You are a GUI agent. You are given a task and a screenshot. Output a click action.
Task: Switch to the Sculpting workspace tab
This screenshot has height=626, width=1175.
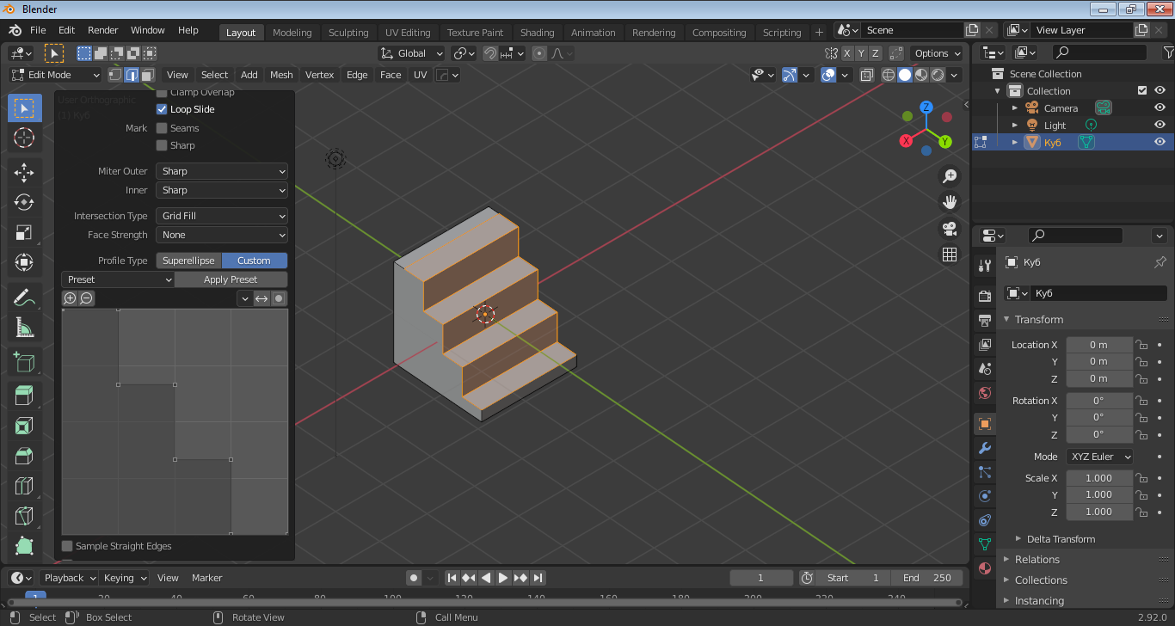pos(348,33)
